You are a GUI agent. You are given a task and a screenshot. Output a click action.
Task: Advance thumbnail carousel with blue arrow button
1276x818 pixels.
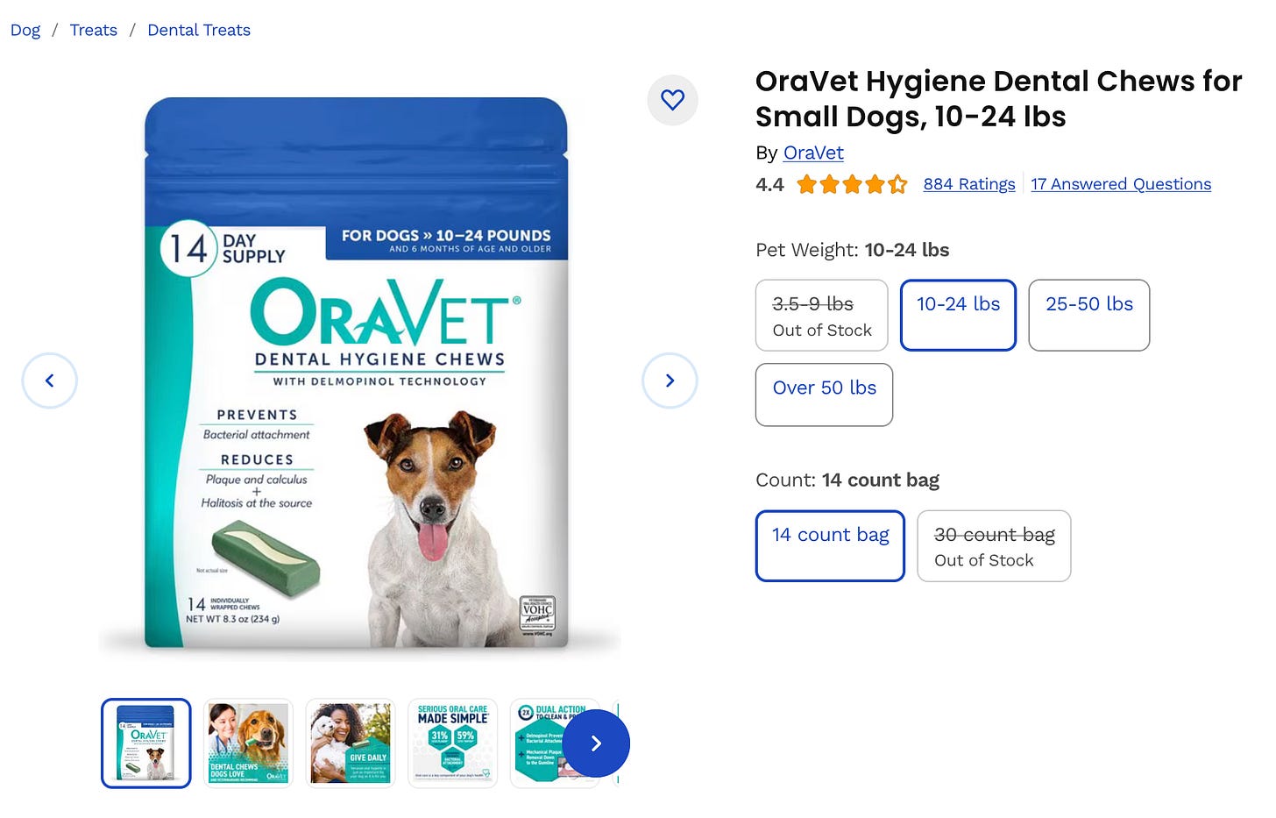[x=596, y=743]
